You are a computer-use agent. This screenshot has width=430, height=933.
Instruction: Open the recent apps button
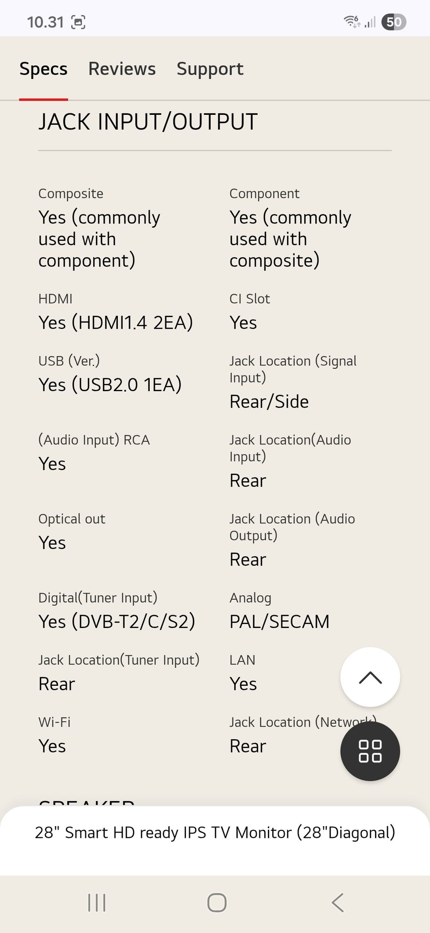(97, 902)
